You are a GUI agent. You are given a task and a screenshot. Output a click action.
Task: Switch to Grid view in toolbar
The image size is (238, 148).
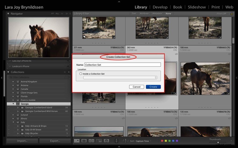(77, 141)
